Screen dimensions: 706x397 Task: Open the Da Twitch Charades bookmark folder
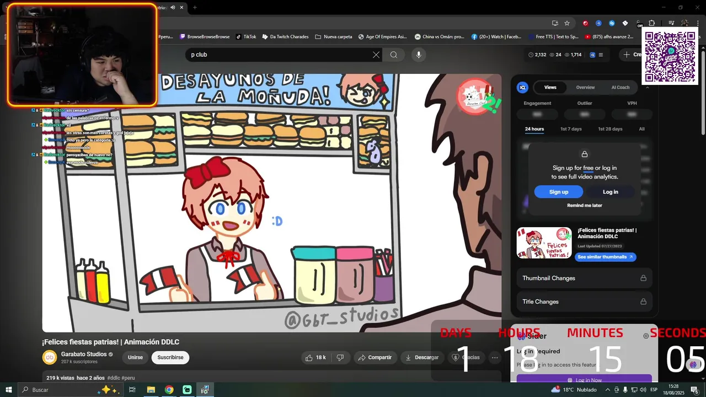point(285,37)
